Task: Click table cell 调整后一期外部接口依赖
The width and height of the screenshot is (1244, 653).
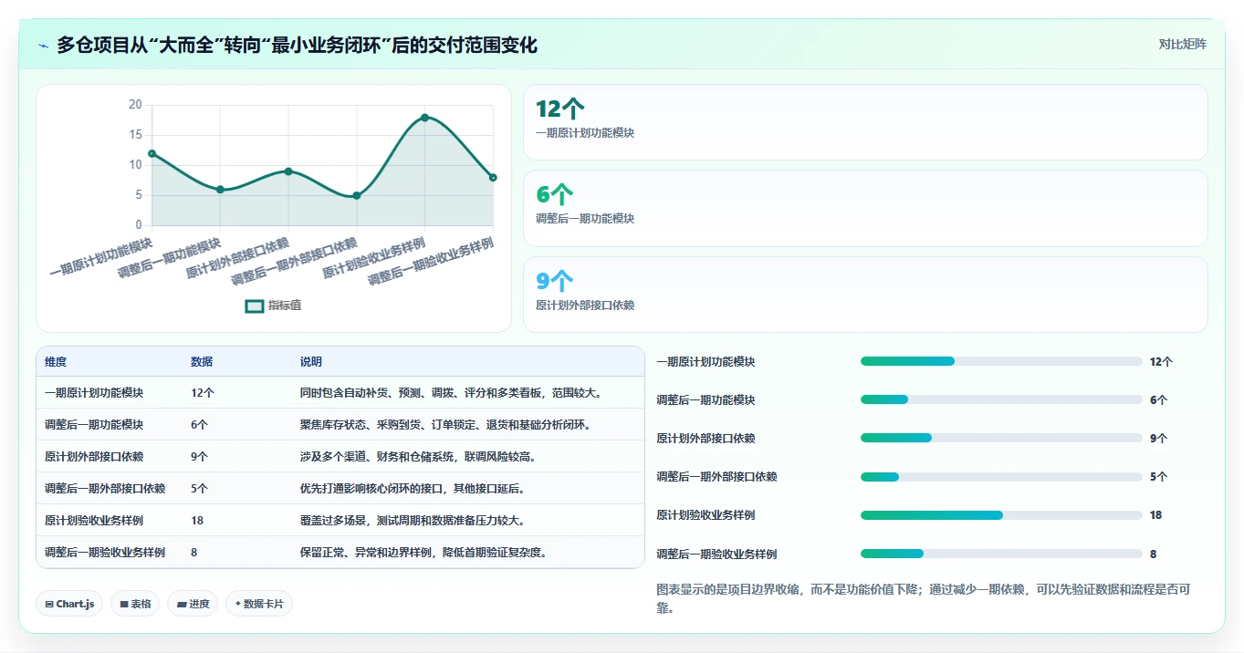Action: [x=105, y=489]
